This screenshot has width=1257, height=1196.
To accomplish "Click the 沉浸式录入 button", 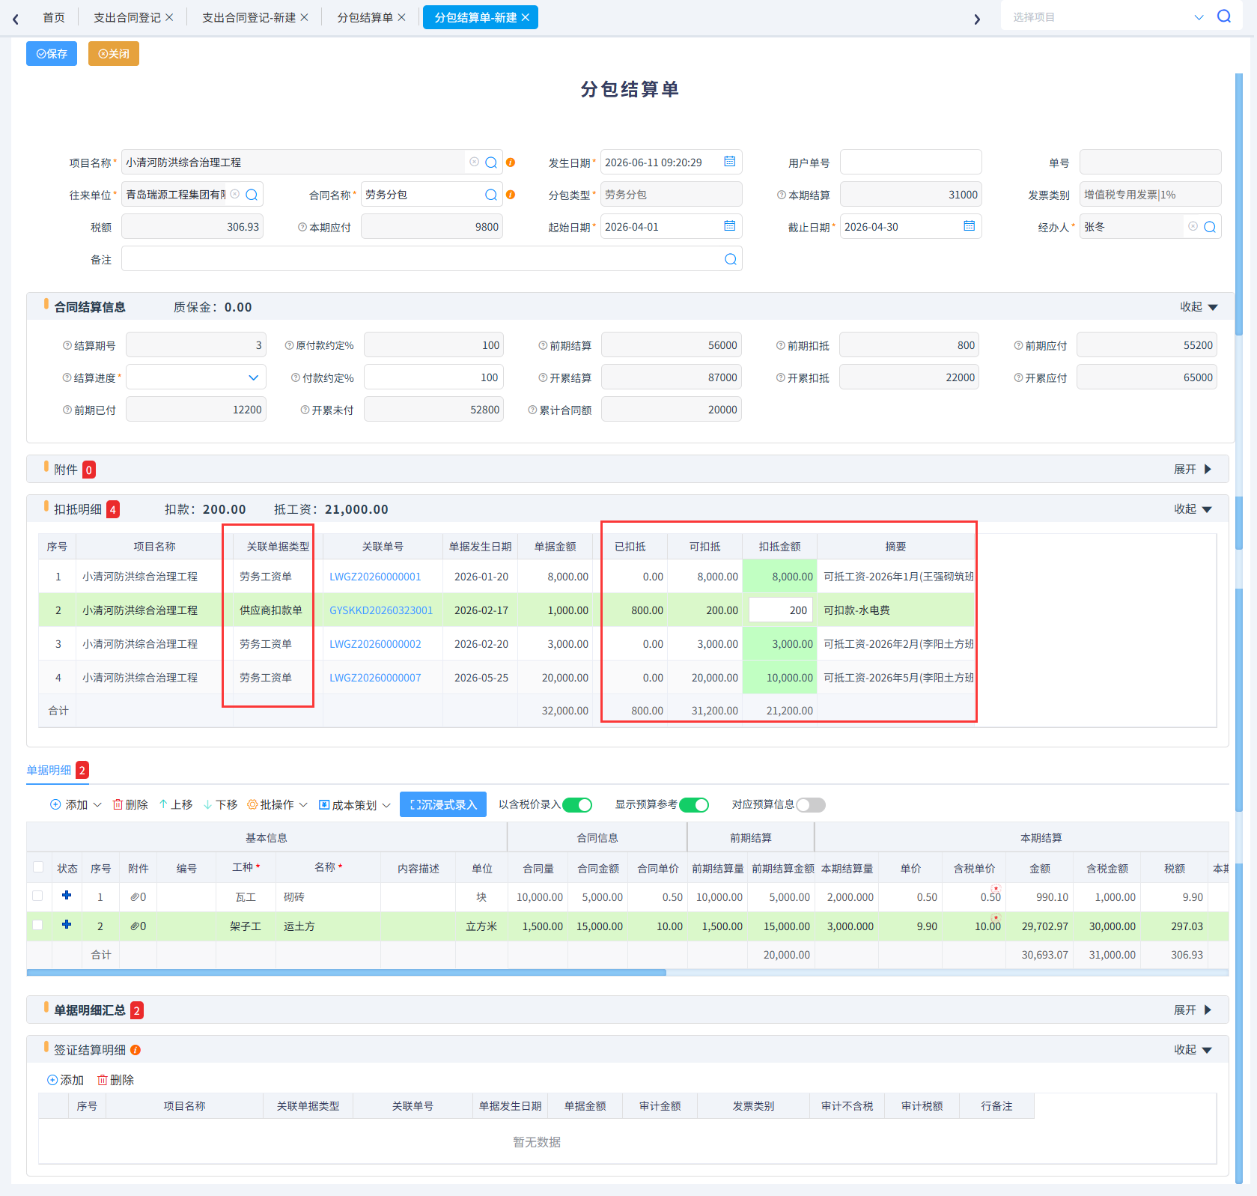I will point(443,804).
